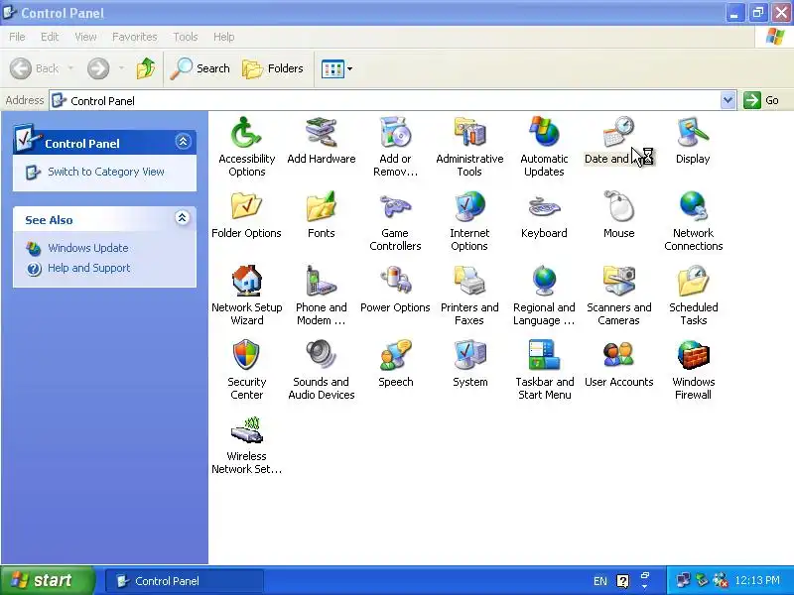Open Internet Options icon
Screen dimensions: 794x595
coord(469,220)
